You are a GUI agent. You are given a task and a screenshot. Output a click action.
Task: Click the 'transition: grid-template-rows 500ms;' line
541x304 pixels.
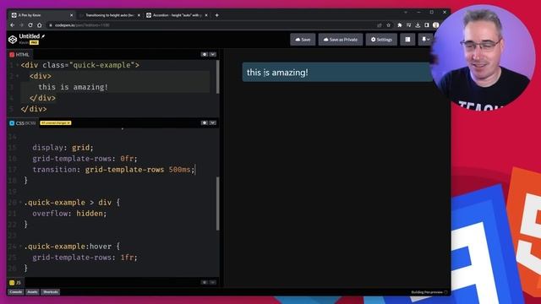pos(114,170)
